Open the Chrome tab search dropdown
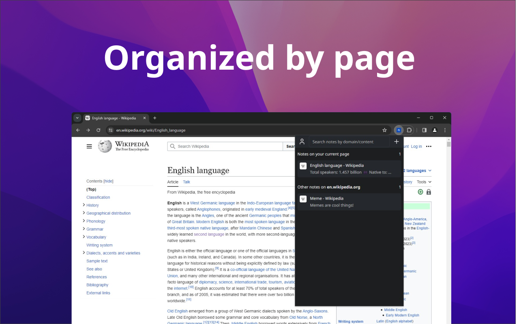The width and height of the screenshot is (519, 324). point(77,118)
